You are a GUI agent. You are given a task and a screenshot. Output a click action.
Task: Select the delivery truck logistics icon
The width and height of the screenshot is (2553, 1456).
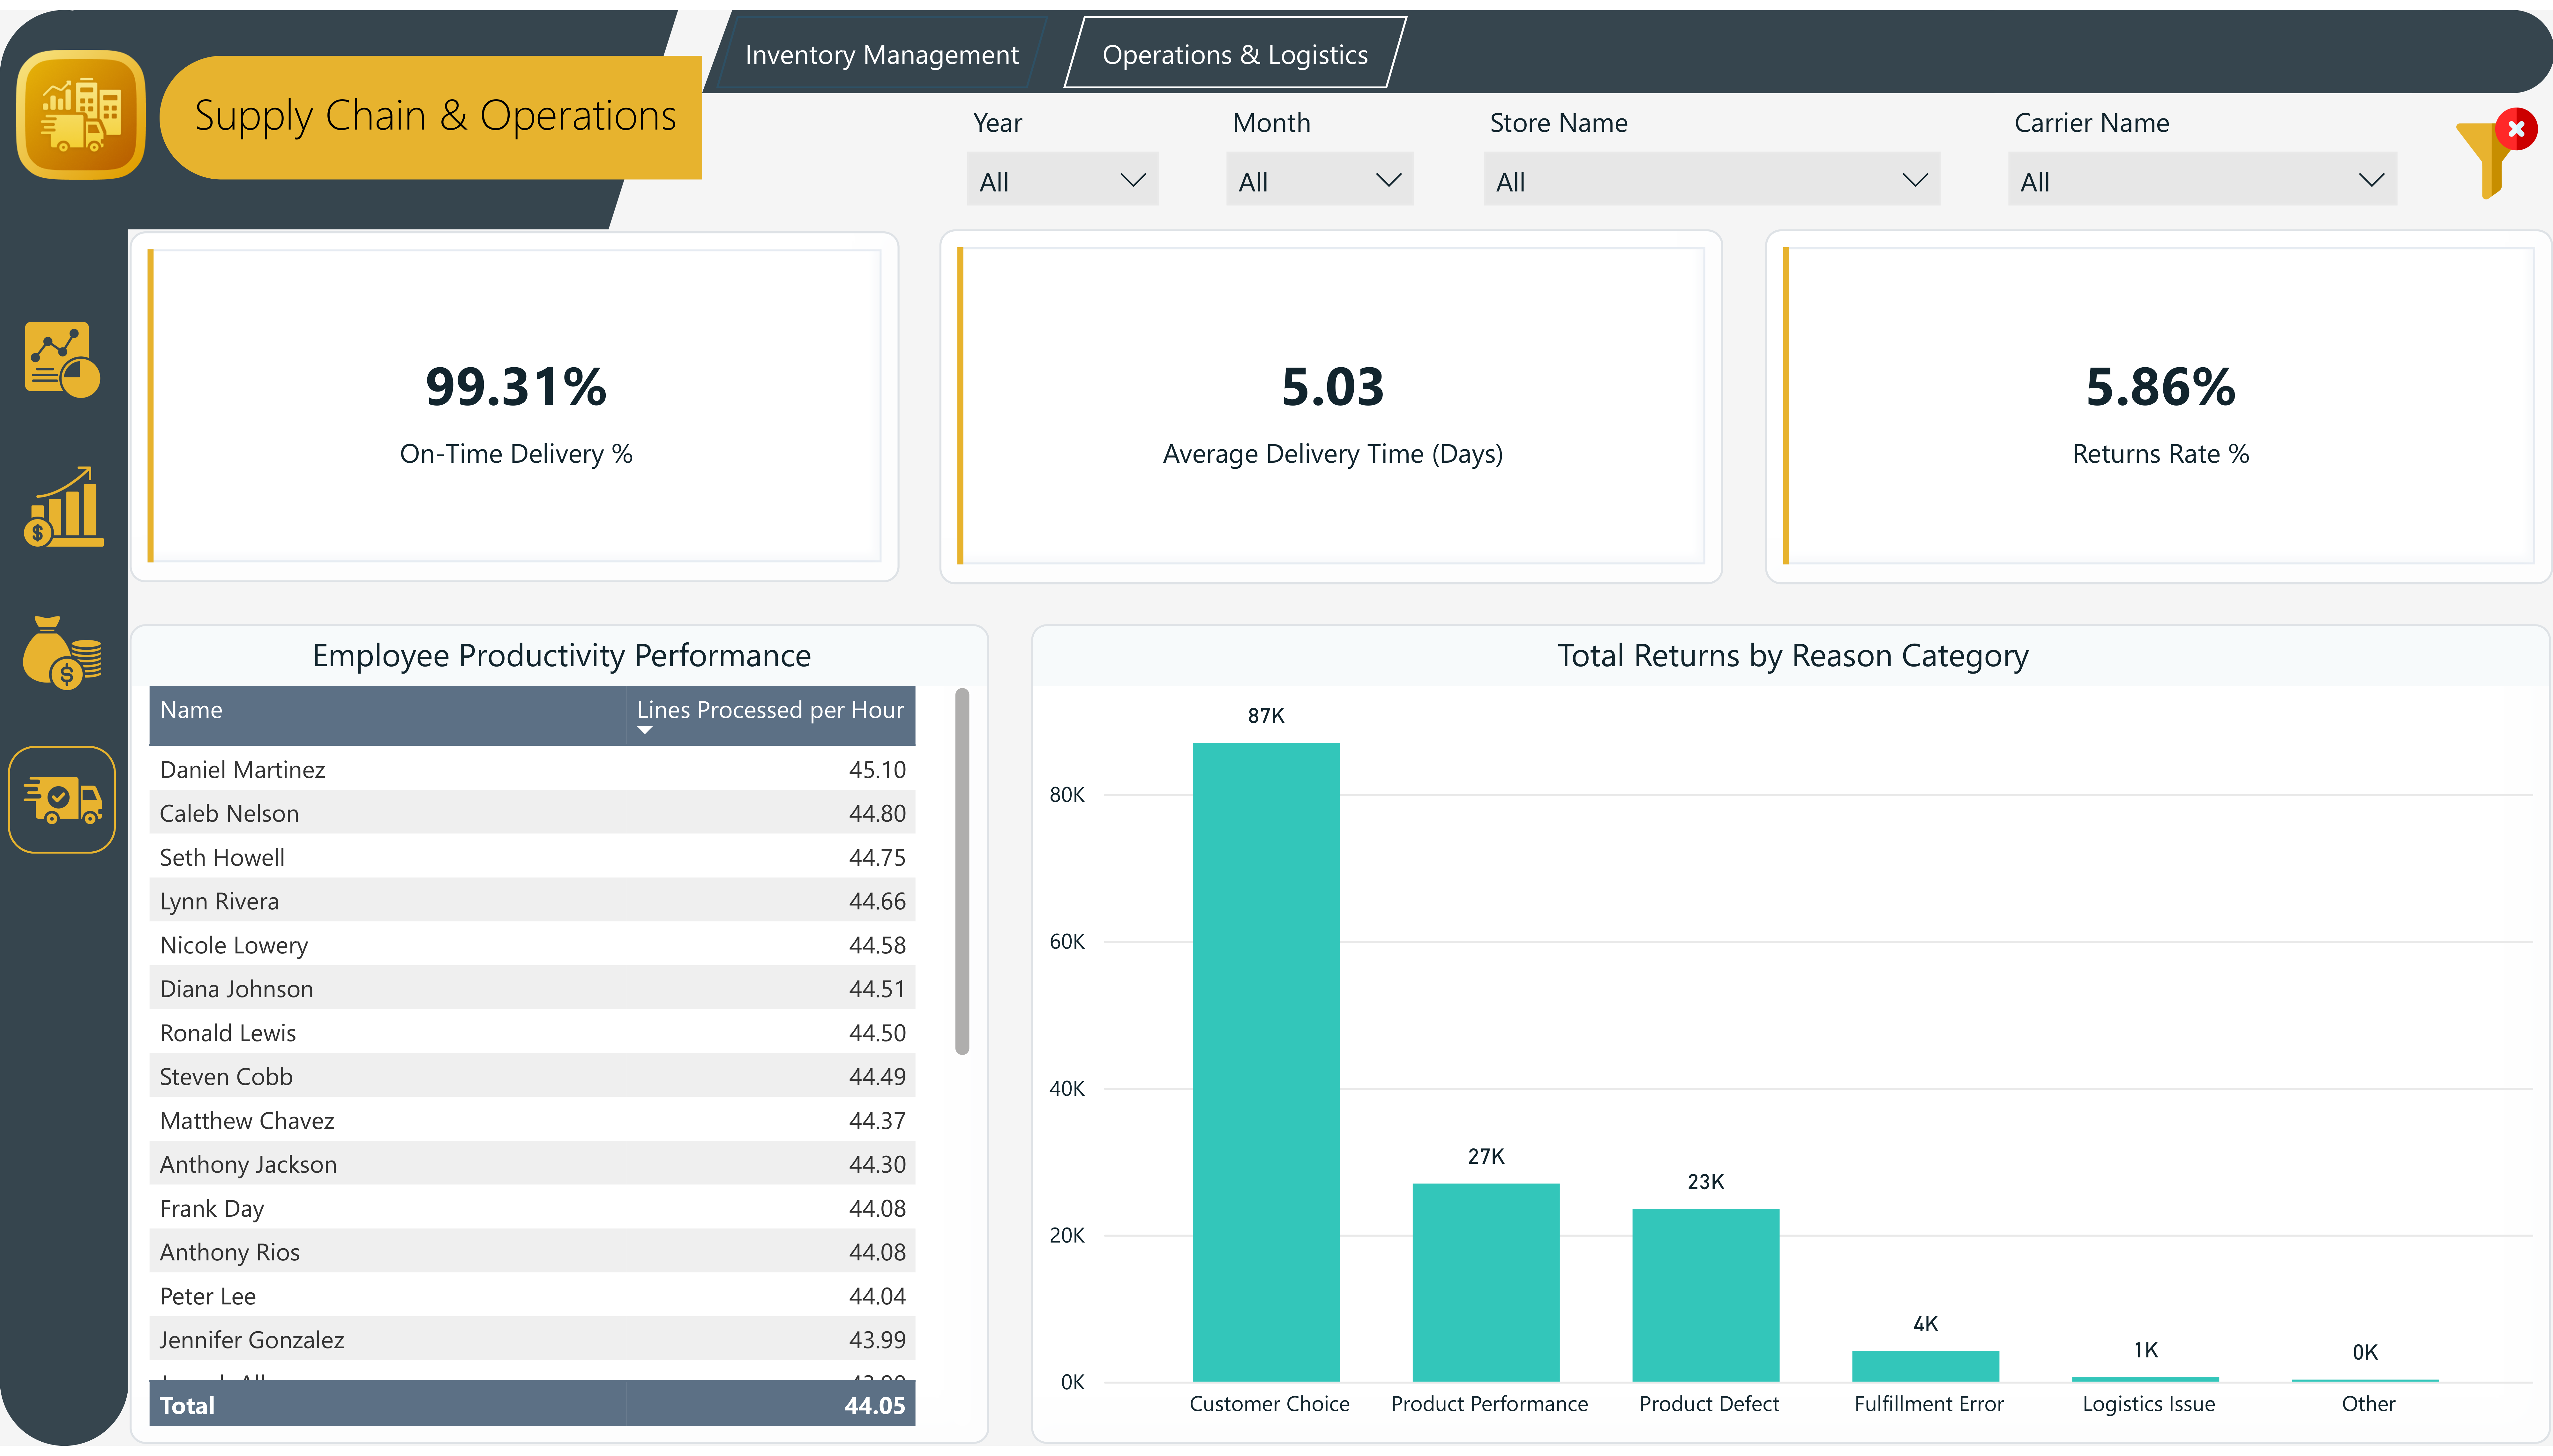pos(62,800)
